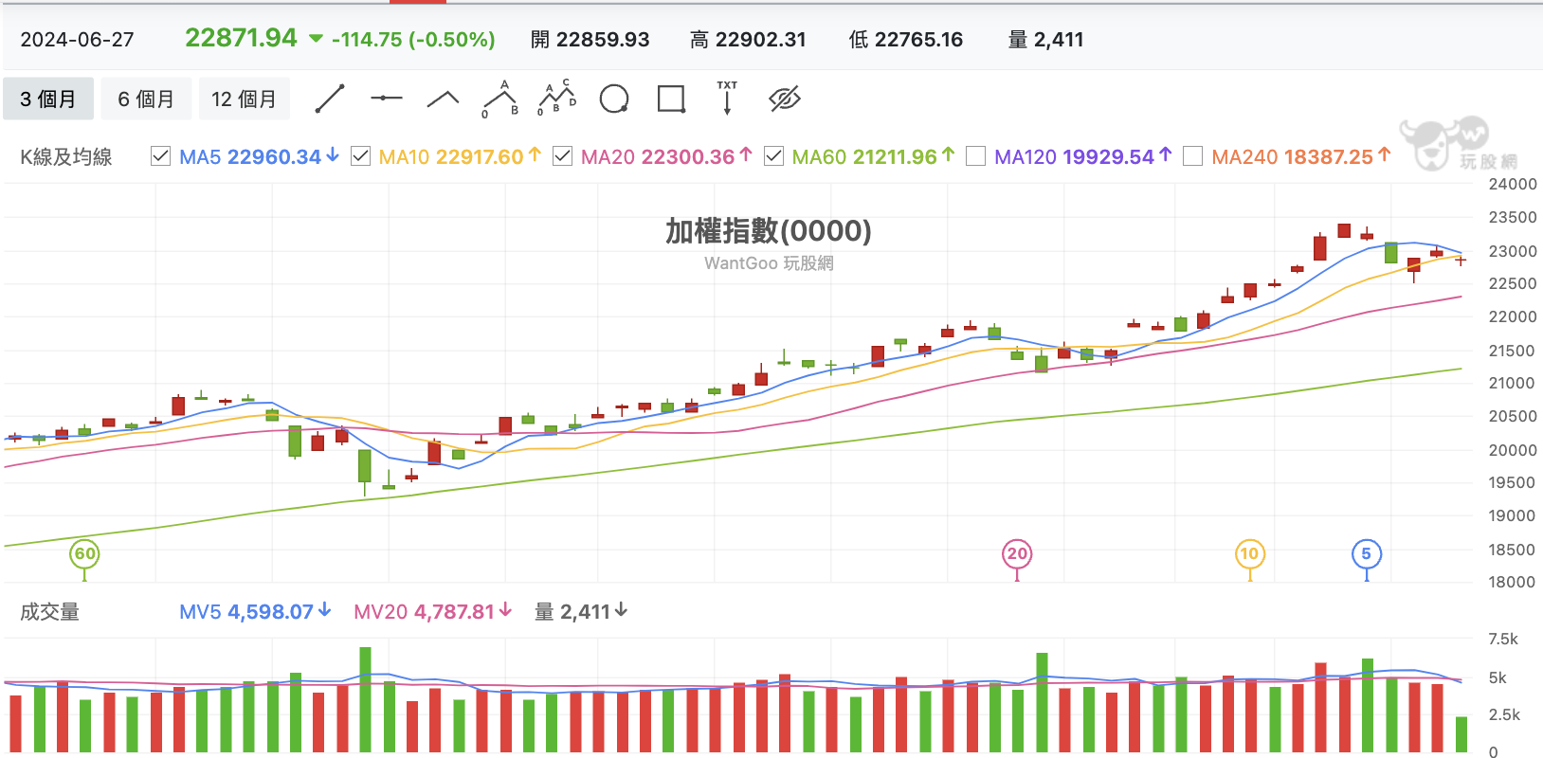Uncheck the MA20 moving average checkbox
The height and width of the screenshot is (758, 1543).
(562, 156)
